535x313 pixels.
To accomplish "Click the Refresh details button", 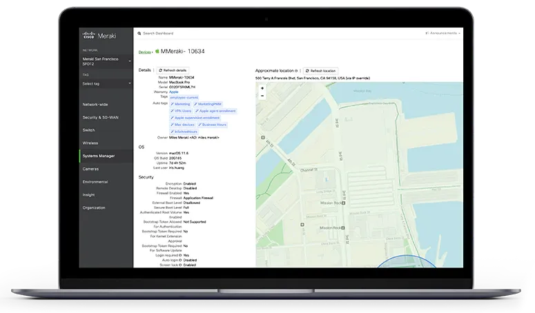I will tap(173, 70).
